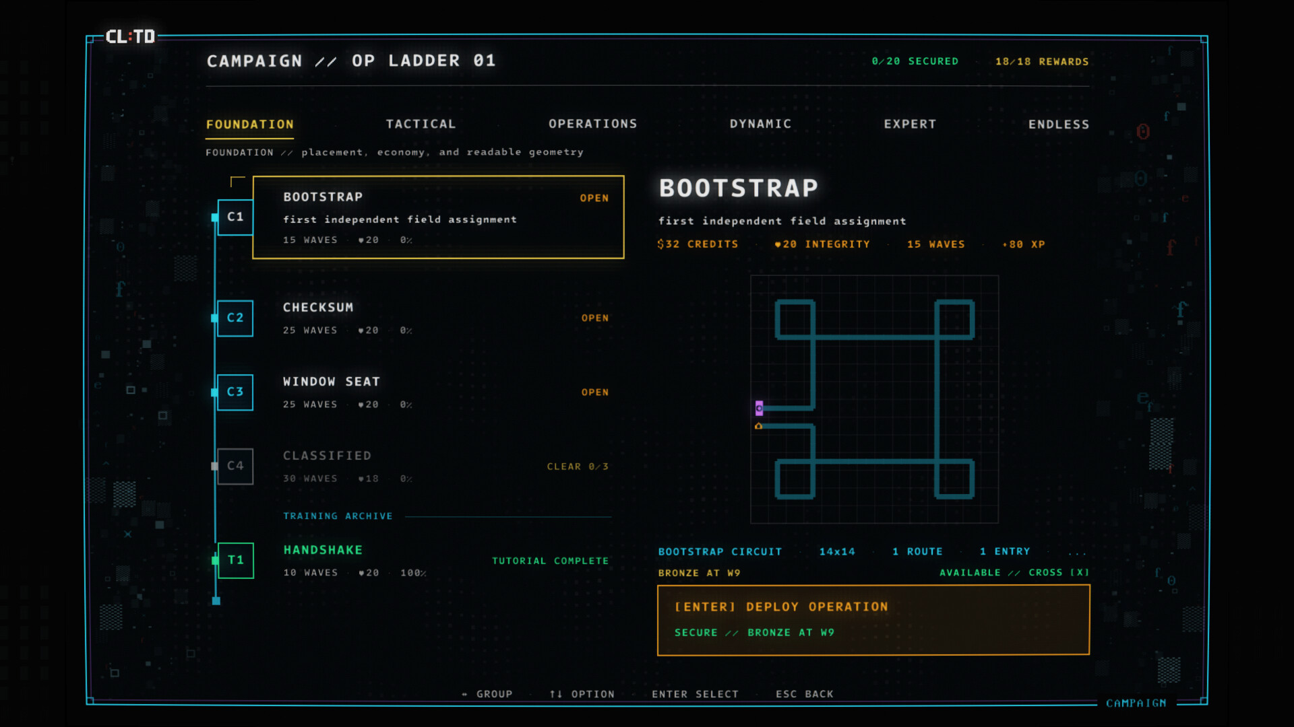Open the Endless tab
This screenshot has width=1294, height=727.
point(1058,125)
